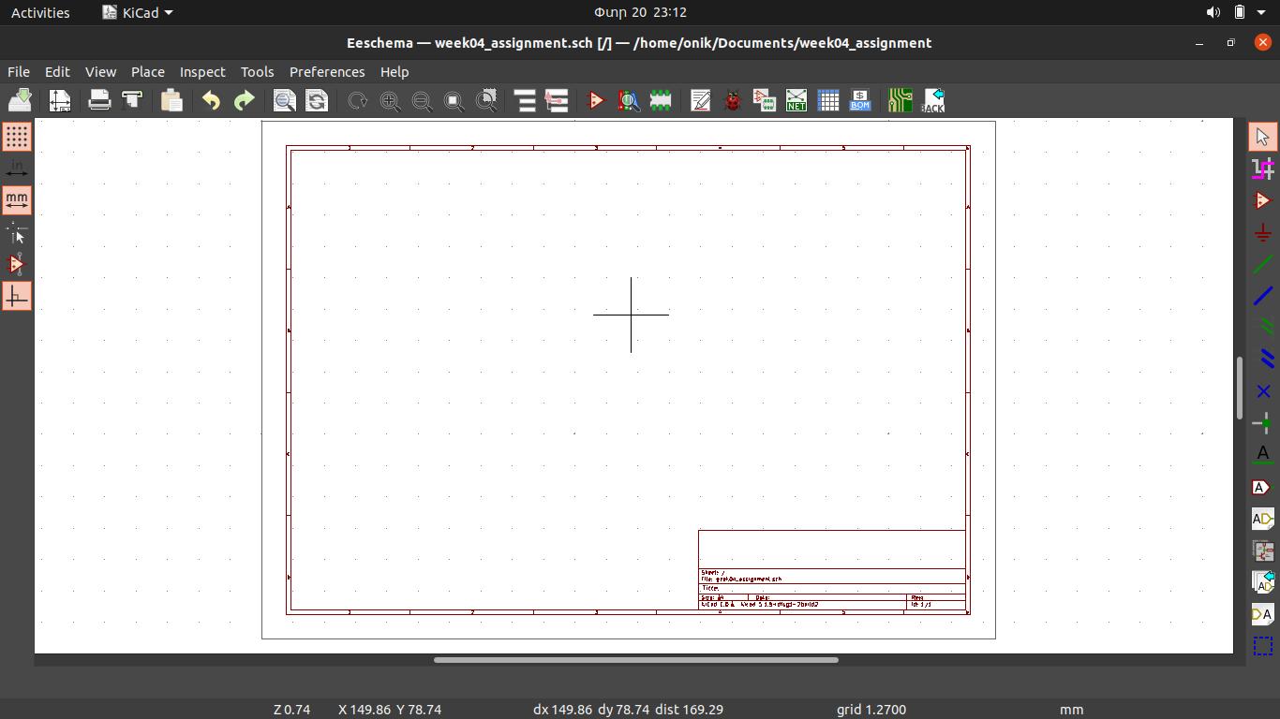Image resolution: width=1280 pixels, height=719 pixels.
Task: Generate the netlist
Action: [796, 100]
